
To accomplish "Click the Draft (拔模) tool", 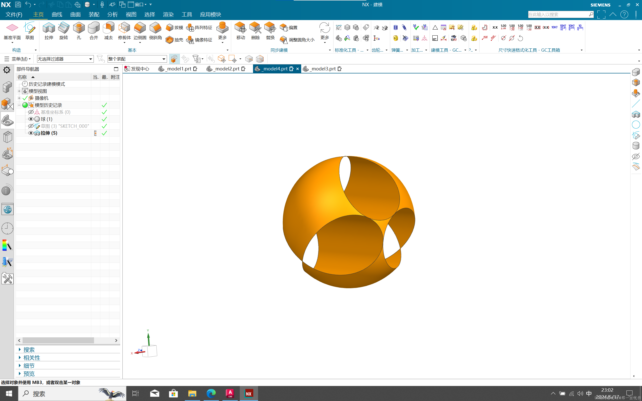I will (x=174, y=27).
